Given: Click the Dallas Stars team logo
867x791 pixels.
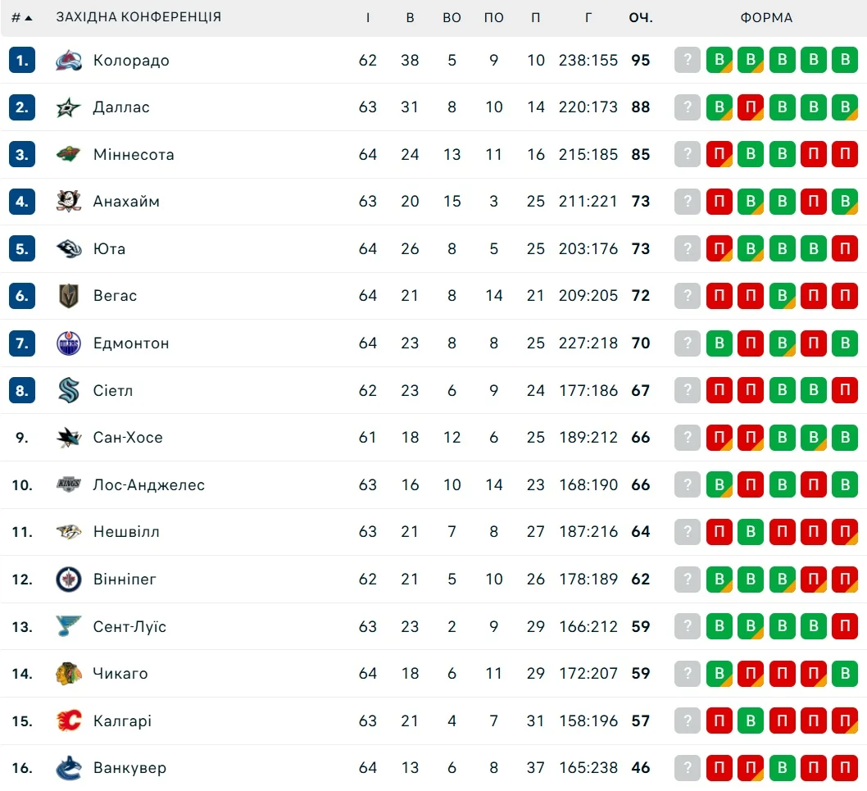Looking at the screenshot, I should 69,107.
